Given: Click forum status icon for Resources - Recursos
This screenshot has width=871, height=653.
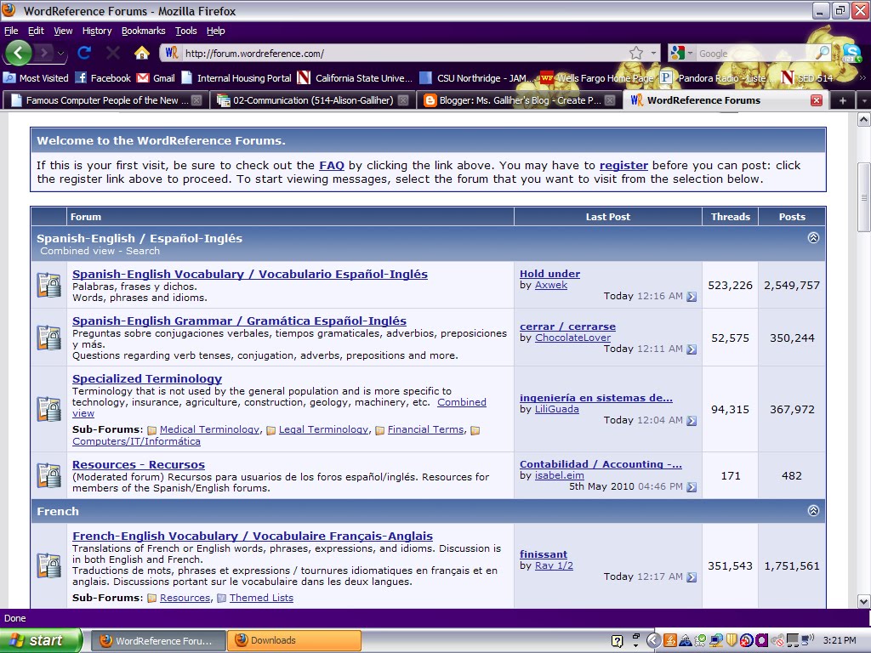Looking at the screenshot, I should click(x=48, y=475).
